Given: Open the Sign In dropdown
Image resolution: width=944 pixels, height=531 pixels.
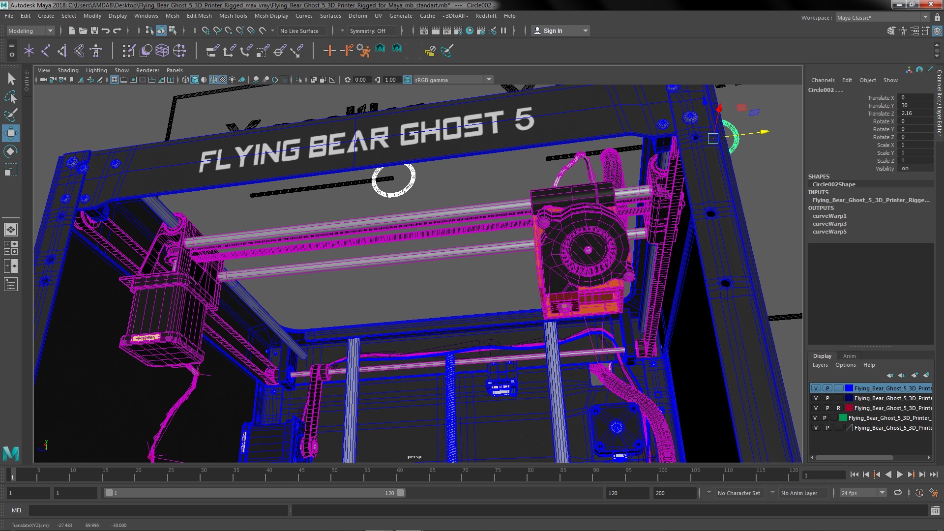Looking at the screenshot, I should 560,30.
